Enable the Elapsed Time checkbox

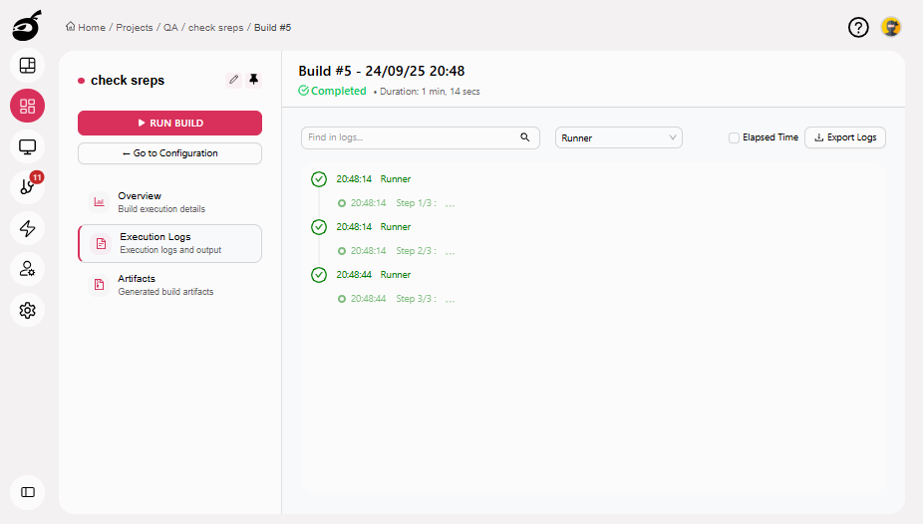[x=735, y=137]
